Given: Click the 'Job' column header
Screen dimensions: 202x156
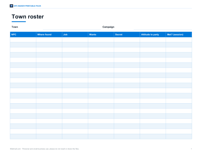Looking at the screenshot, I should (75, 35).
